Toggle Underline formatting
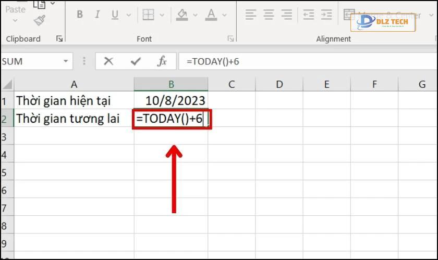438x260 pixels. pos(115,15)
